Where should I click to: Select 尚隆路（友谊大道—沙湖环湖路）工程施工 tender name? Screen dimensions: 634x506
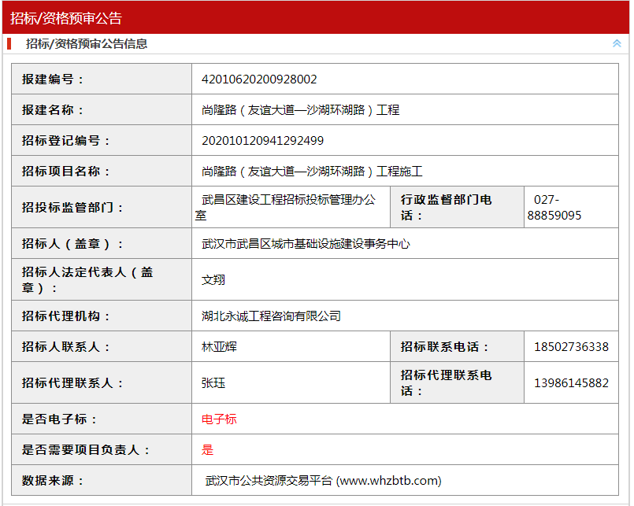click(x=312, y=172)
